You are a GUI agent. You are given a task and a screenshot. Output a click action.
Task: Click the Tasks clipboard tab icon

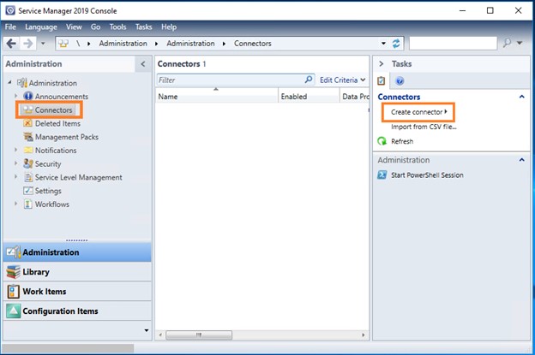(x=382, y=81)
